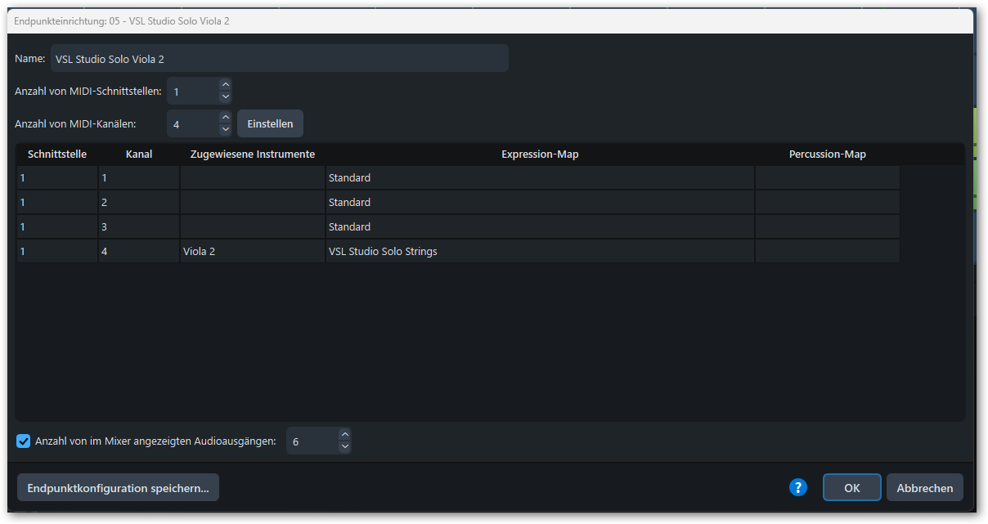Select the Kanal column header
988x524 pixels.
[139, 154]
